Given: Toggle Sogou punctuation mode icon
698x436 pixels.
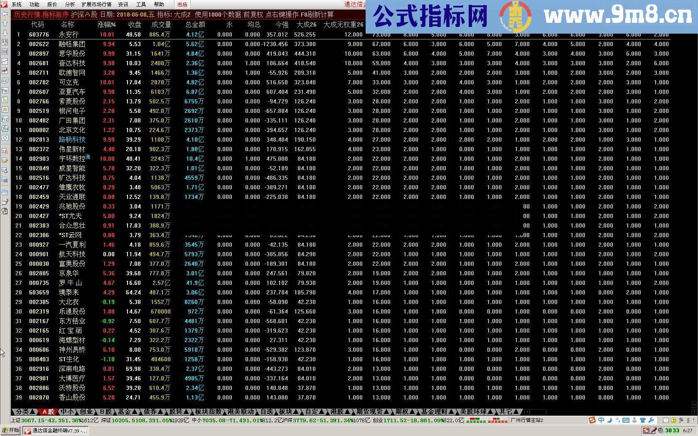Looking at the screenshot, I should pos(617,420).
